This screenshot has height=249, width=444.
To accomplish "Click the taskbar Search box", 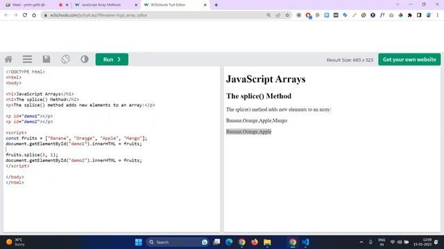I will pyautogui.click(x=178, y=242).
